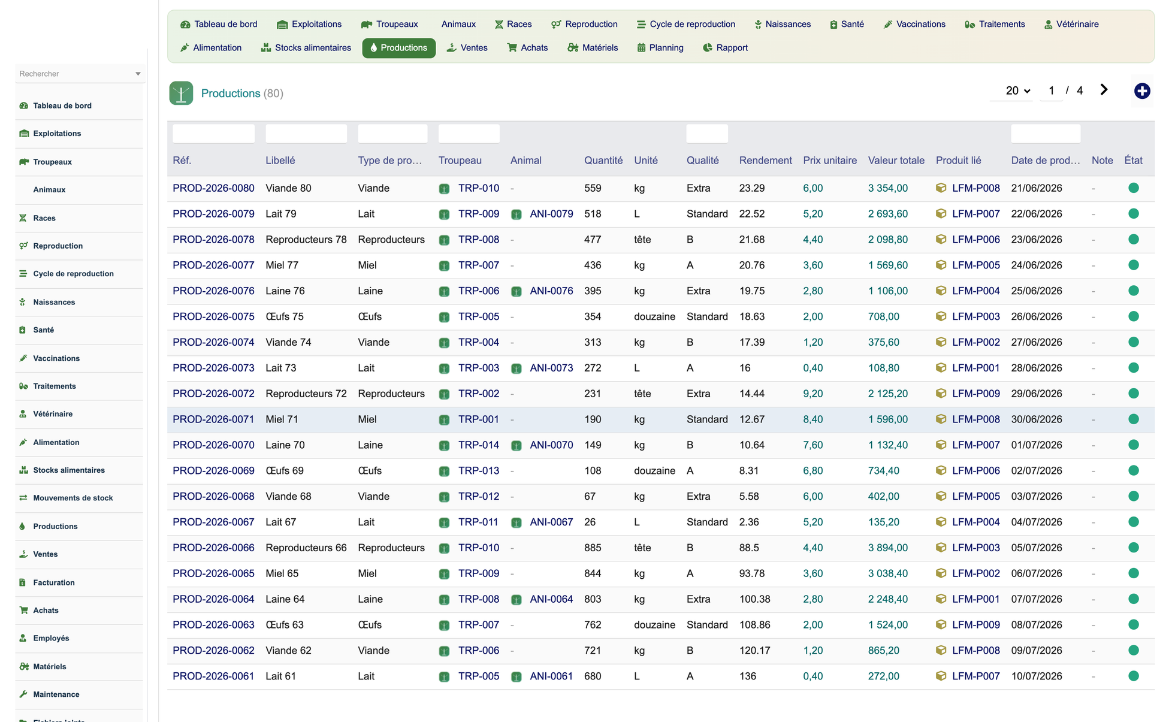
Task: Click the Troupeaux cow icon in the sidebar
Action: tap(23, 162)
